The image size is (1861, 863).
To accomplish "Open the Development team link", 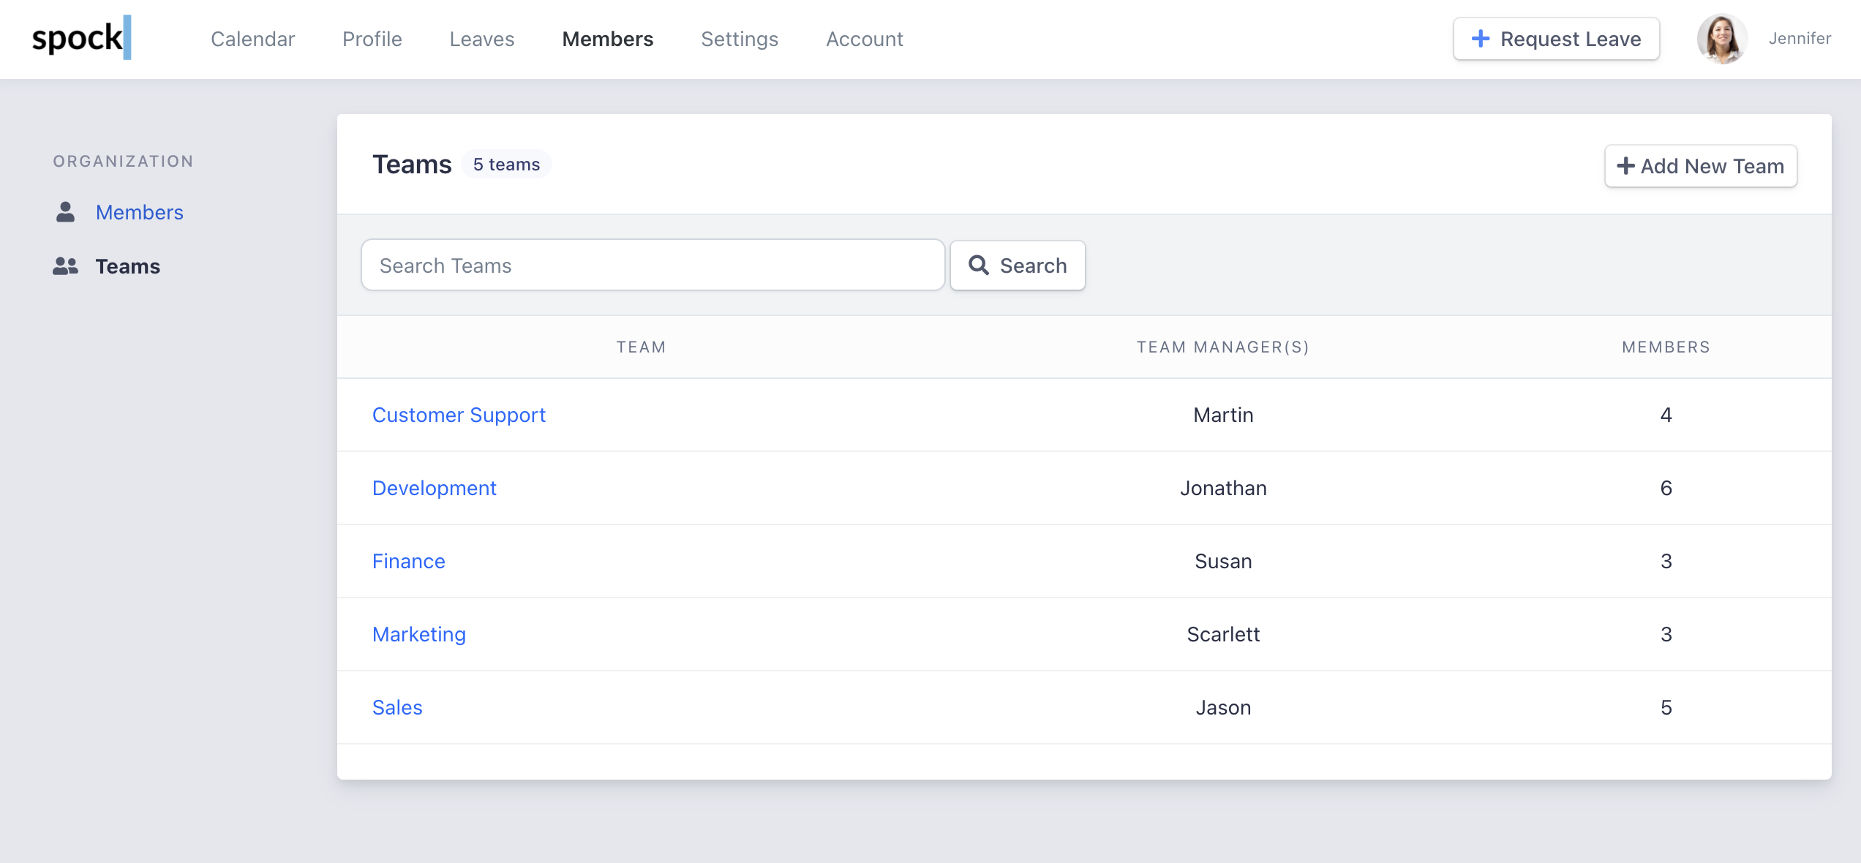I will click(x=434, y=488).
